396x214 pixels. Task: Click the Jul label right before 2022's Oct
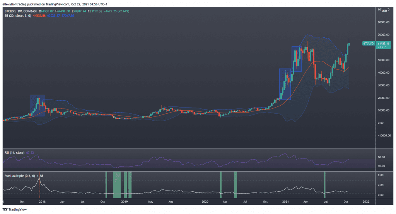[326, 202]
